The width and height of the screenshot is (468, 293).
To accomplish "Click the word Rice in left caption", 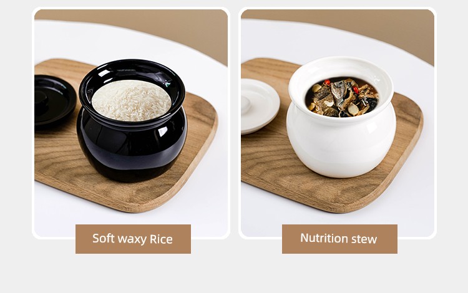I will pos(161,239).
